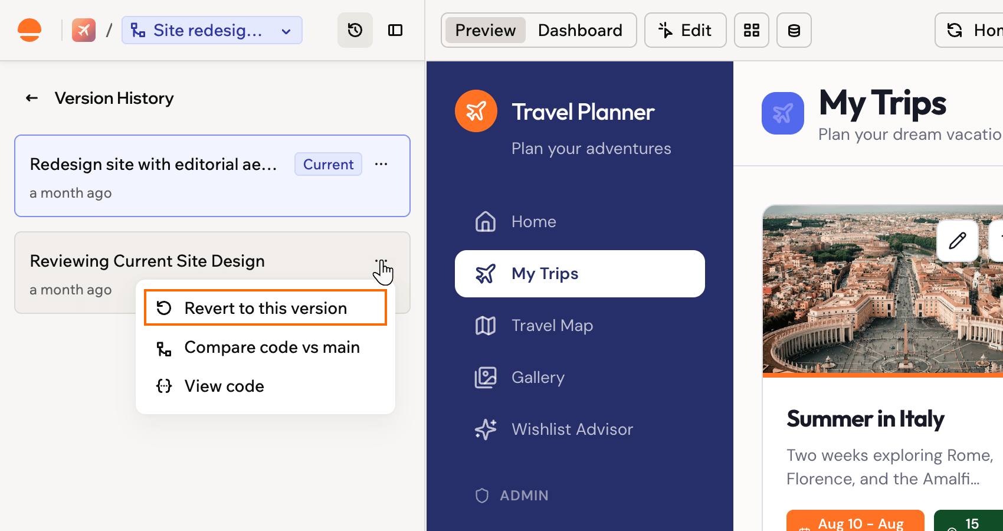Open My Trips in the sidebar
Image resolution: width=1003 pixels, height=531 pixels.
click(x=579, y=274)
